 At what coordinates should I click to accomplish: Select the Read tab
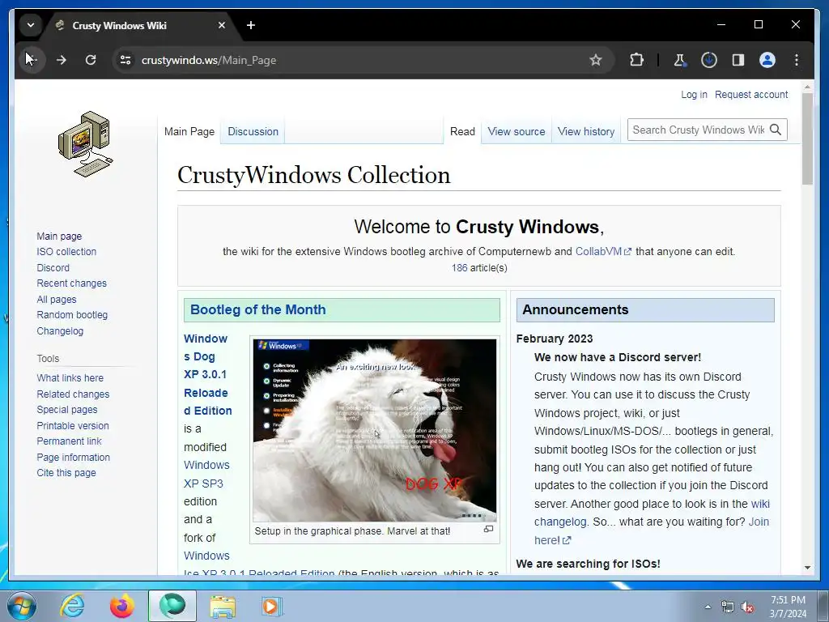tap(462, 131)
